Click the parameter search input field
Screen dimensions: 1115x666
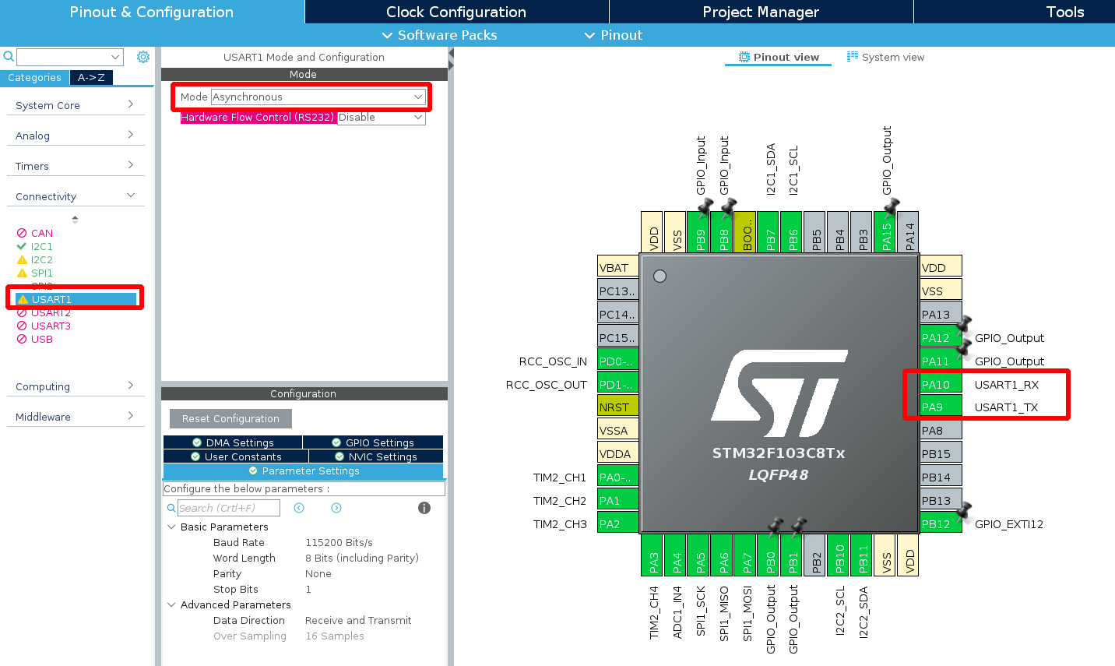tap(228, 508)
